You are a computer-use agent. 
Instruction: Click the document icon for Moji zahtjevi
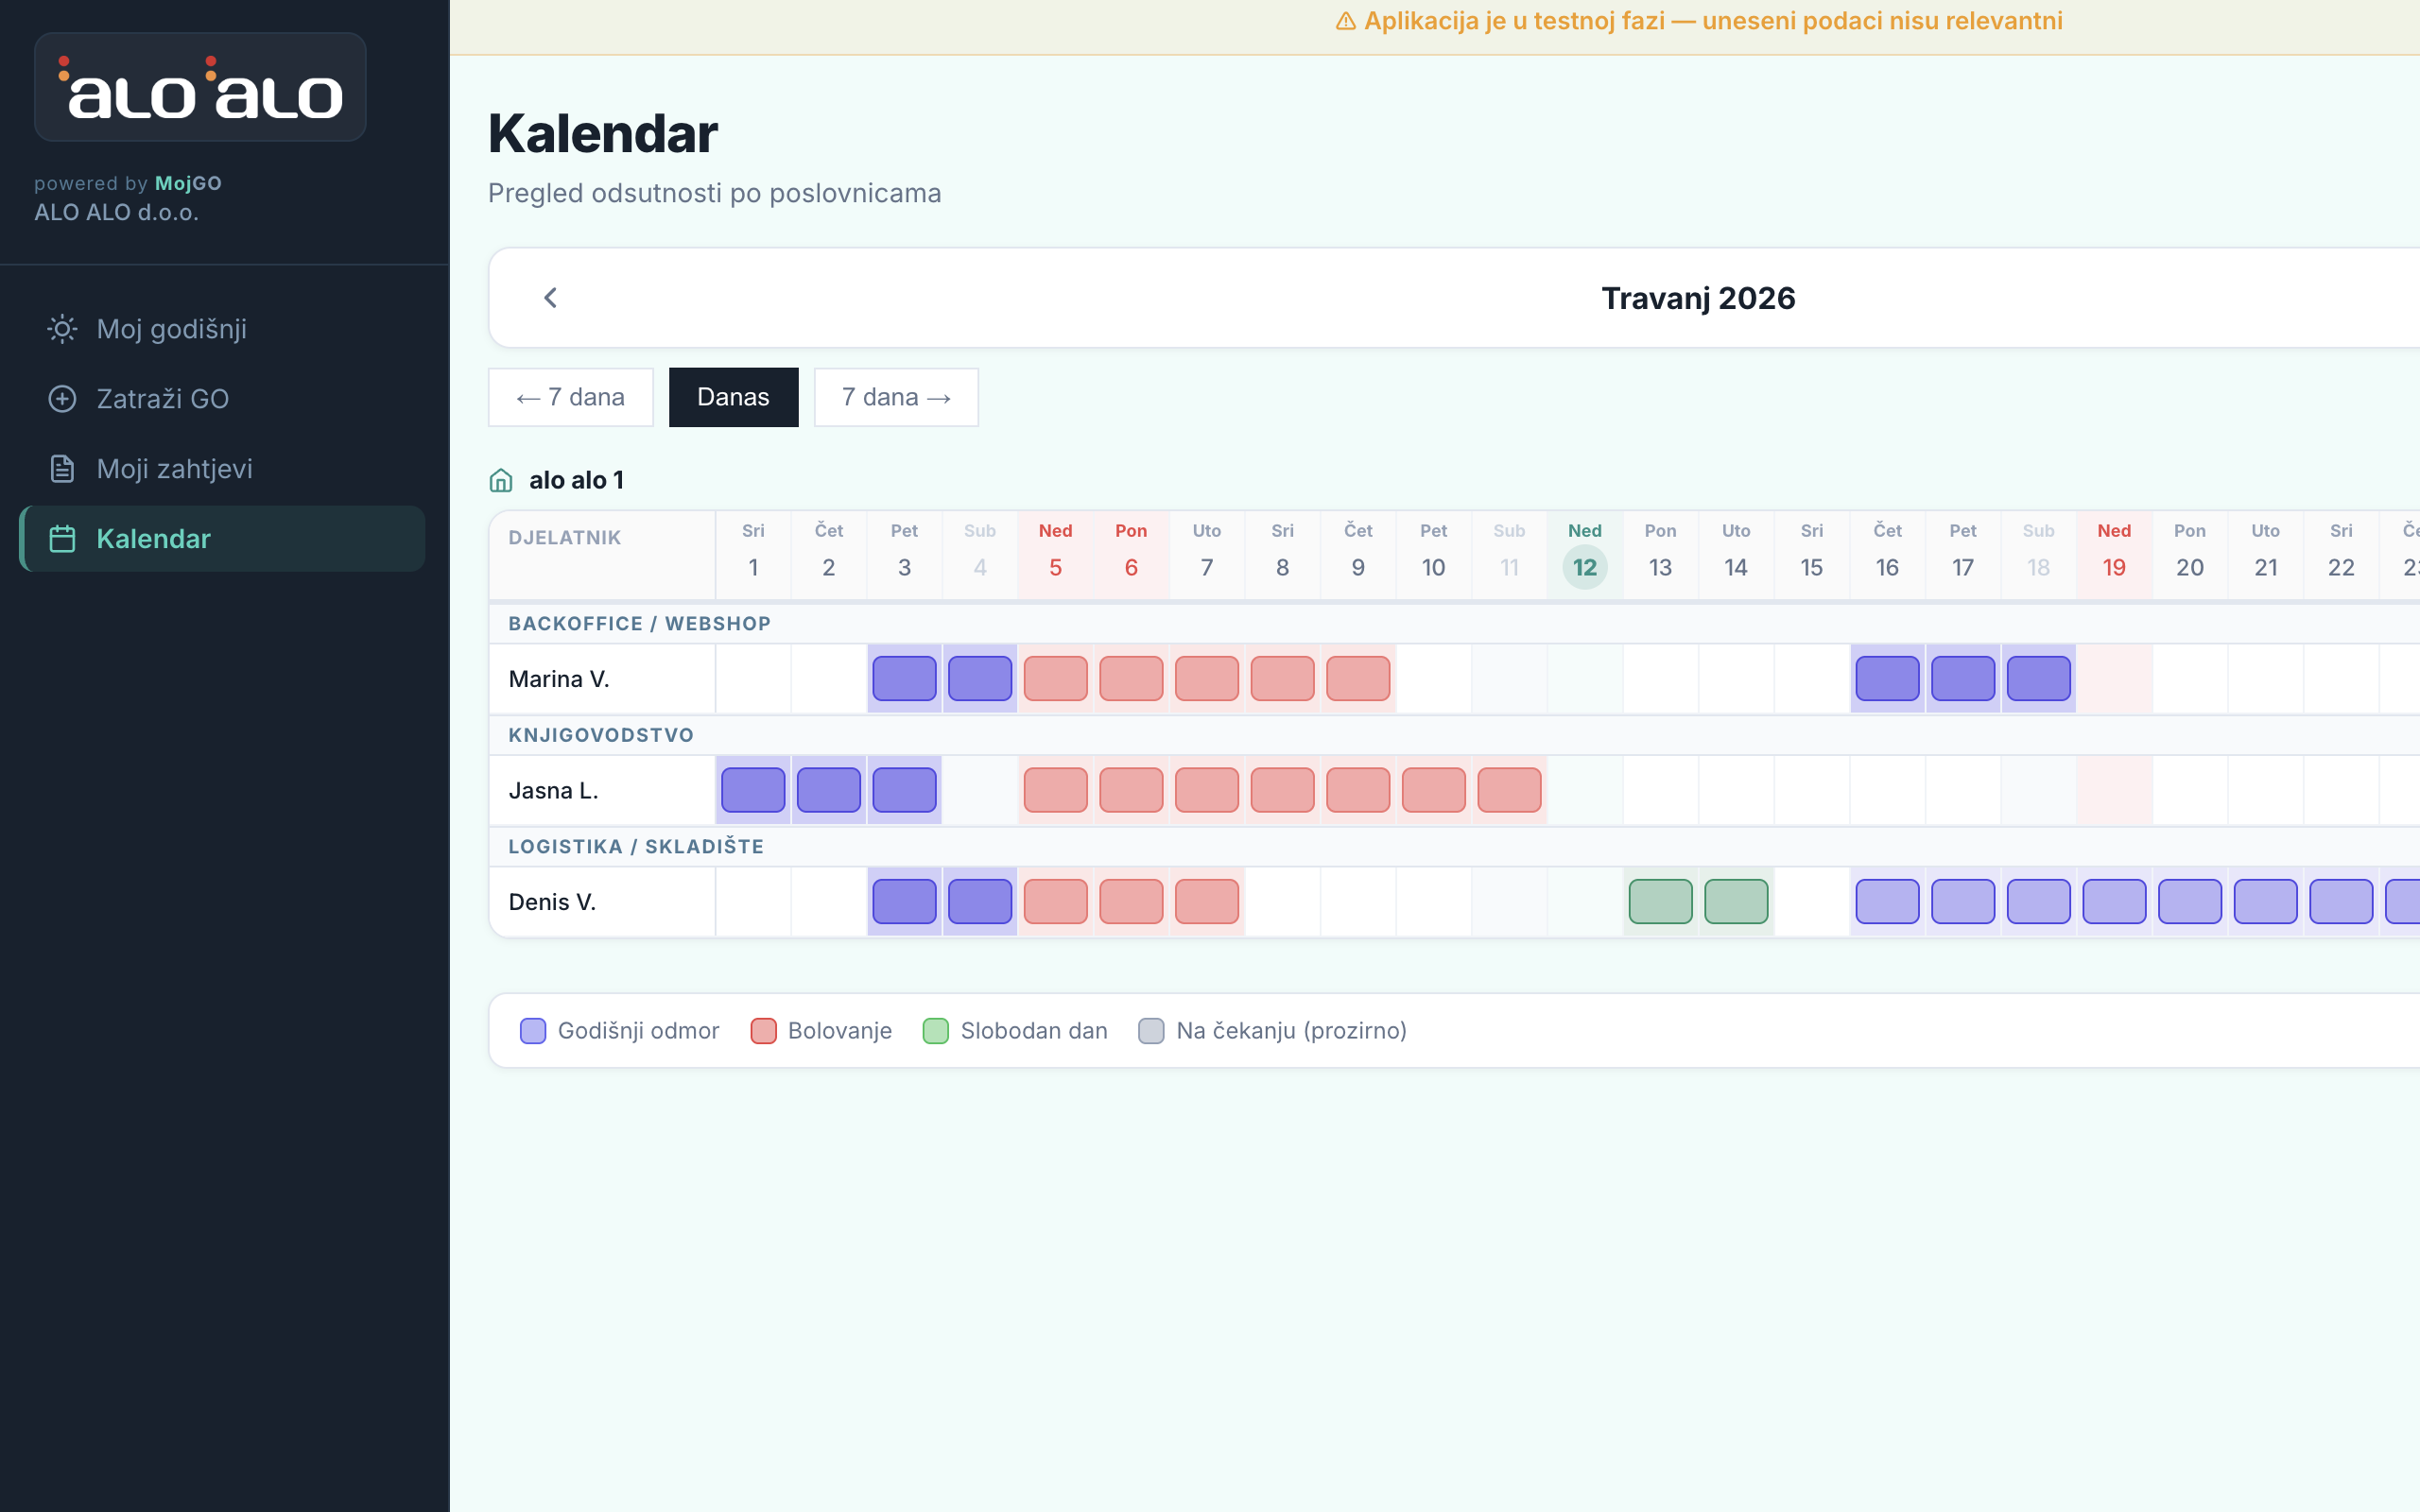62,469
